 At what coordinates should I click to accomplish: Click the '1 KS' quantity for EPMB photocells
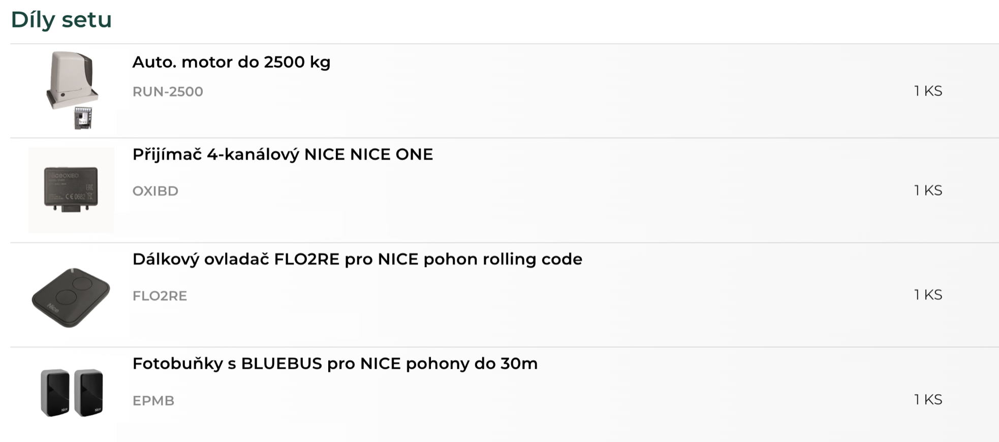tap(928, 400)
